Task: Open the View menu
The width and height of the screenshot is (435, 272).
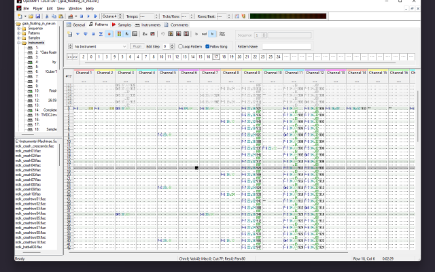Action: click(60, 9)
